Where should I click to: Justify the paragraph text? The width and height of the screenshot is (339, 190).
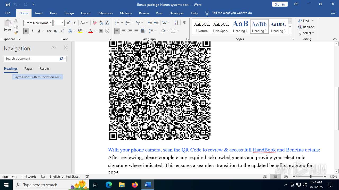136,31
